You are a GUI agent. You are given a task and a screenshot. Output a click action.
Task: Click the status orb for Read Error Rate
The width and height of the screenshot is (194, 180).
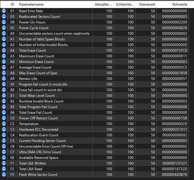(x=4, y=11)
